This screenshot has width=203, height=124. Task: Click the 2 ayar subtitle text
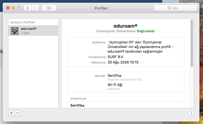click(25, 33)
